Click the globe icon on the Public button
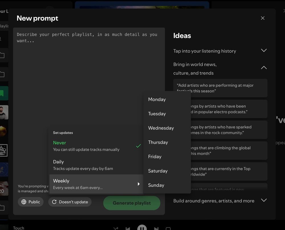The image size is (285, 230). [24, 202]
